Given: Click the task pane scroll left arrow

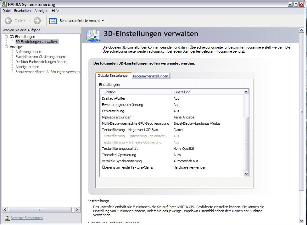Looking at the screenshot, I should click(x=5, y=210).
